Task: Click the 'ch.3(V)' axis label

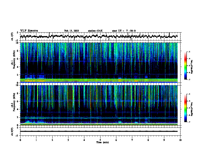Action: (12, 132)
